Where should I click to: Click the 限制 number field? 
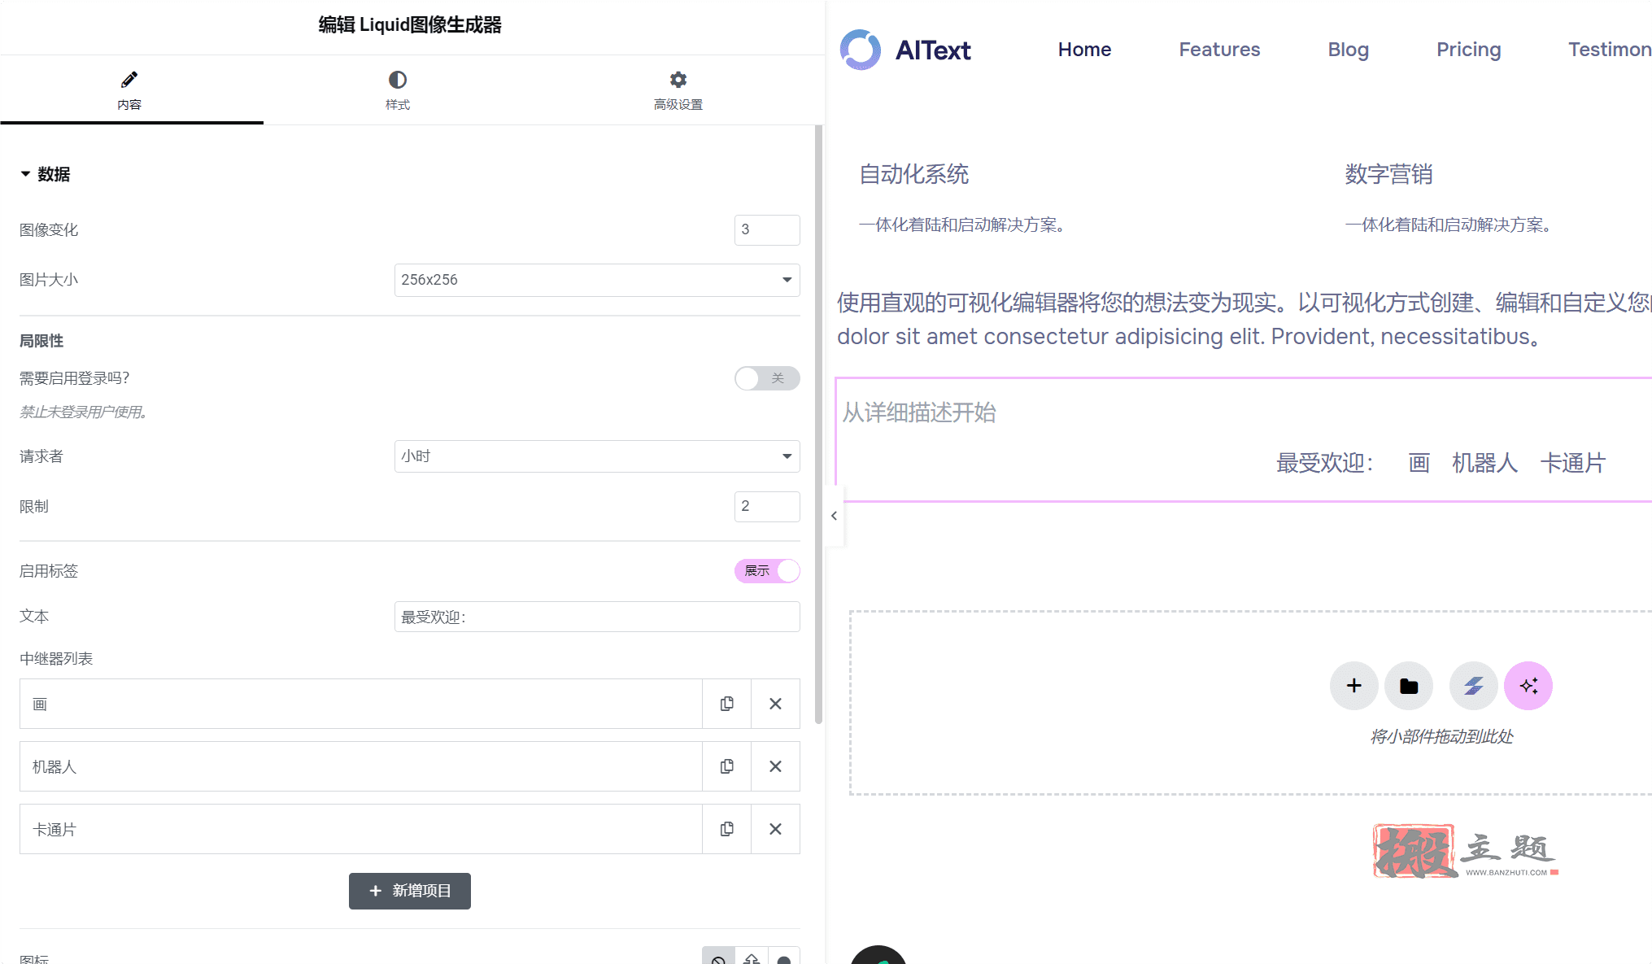766,506
